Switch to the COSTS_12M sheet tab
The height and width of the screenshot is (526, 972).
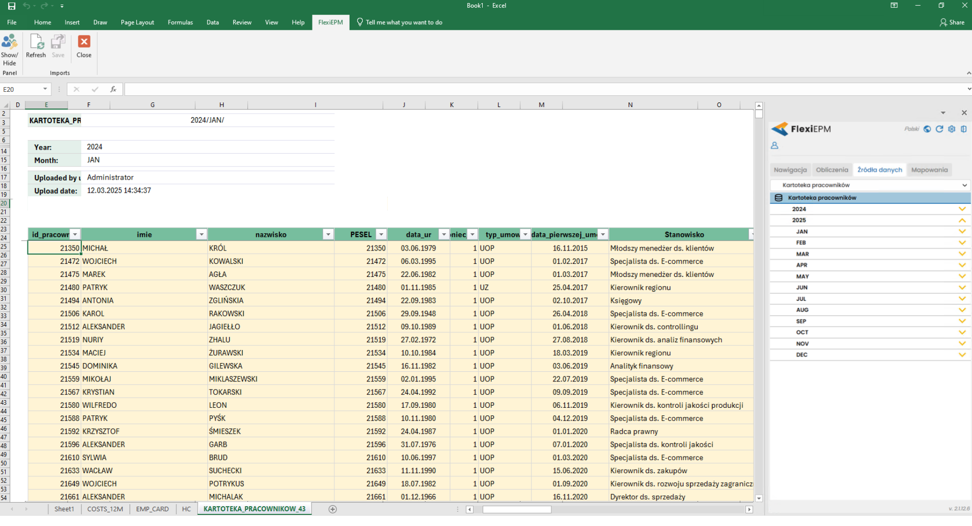[x=105, y=509]
